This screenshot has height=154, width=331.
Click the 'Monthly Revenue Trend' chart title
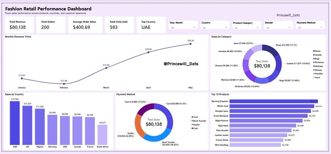pyautogui.click(x=18, y=37)
